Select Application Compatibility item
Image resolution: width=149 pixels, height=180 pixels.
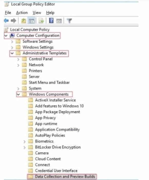(x=57, y=130)
